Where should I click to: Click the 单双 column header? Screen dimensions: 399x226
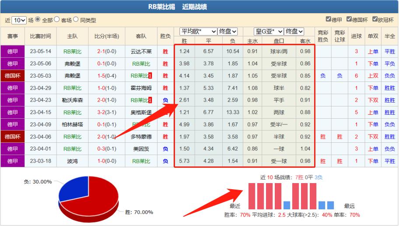click(373, 36)
